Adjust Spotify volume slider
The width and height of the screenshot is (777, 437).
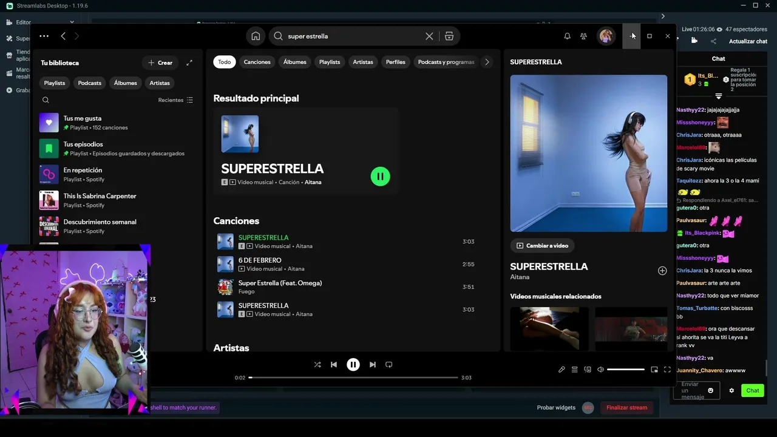[625, 370]
